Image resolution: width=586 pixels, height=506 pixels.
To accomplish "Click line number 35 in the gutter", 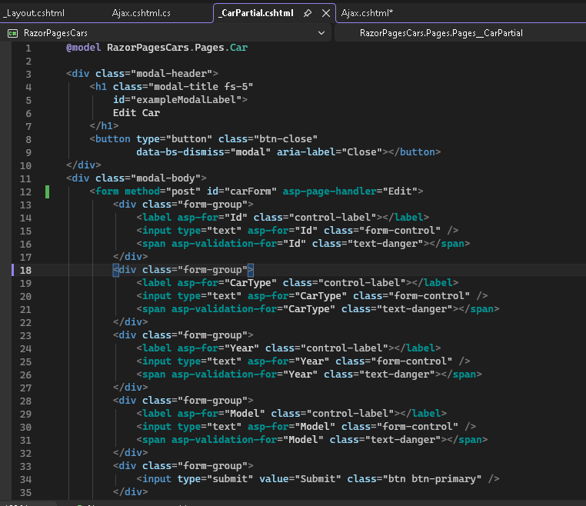I will (25, 491).
